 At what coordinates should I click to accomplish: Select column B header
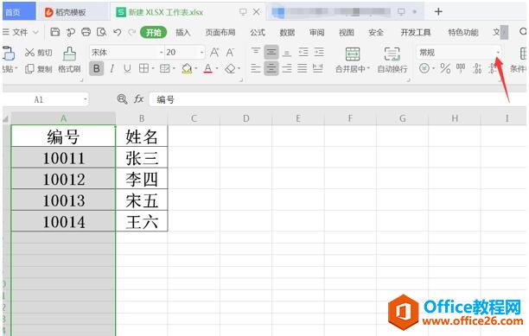point(142,118)
